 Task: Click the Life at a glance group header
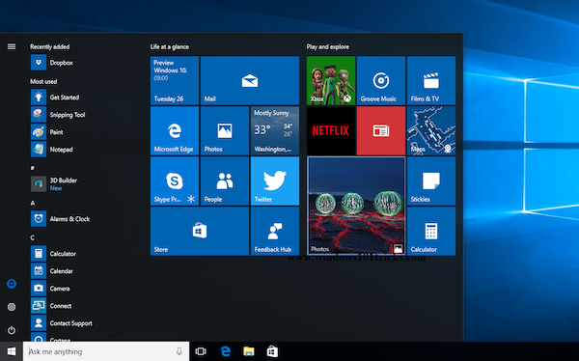pyautogui.click(x=170, y=47)
